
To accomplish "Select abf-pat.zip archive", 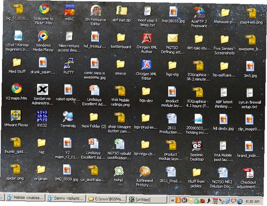I will click(121, 11).
